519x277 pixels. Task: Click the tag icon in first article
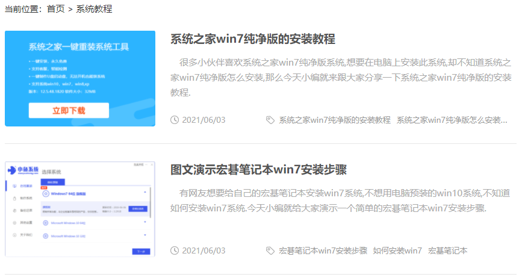click(x=270, y=120)
